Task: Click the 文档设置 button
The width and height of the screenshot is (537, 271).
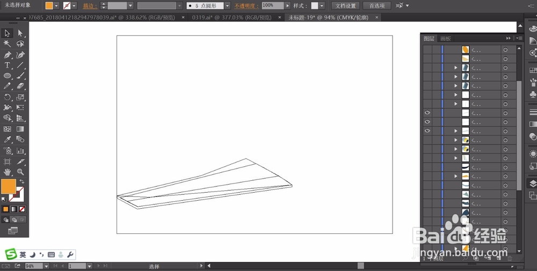Action: [345, 6]
